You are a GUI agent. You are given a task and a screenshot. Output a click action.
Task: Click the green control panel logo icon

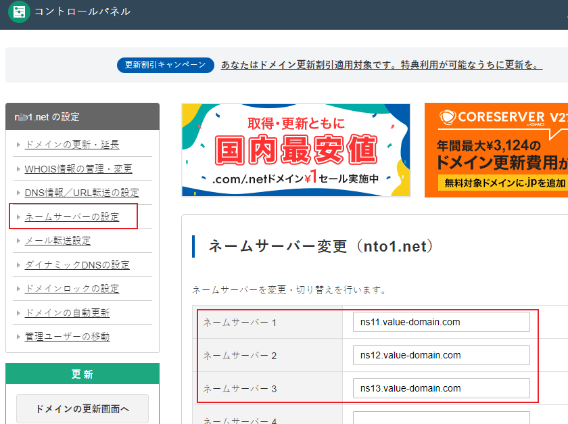click(x=19, y=11)
